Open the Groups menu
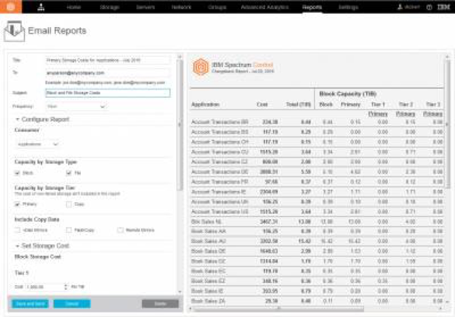Image resolution: width=455 pixels, height=317 pixels. click(x=217, y=7)
